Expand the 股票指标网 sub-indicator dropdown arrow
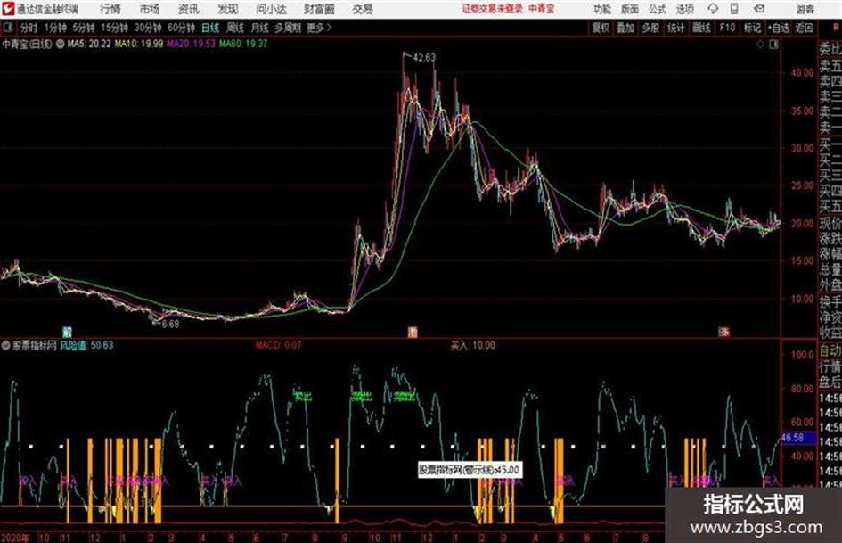Image resolution: width=842 pixels, height=543 pixels. [5, 345]
